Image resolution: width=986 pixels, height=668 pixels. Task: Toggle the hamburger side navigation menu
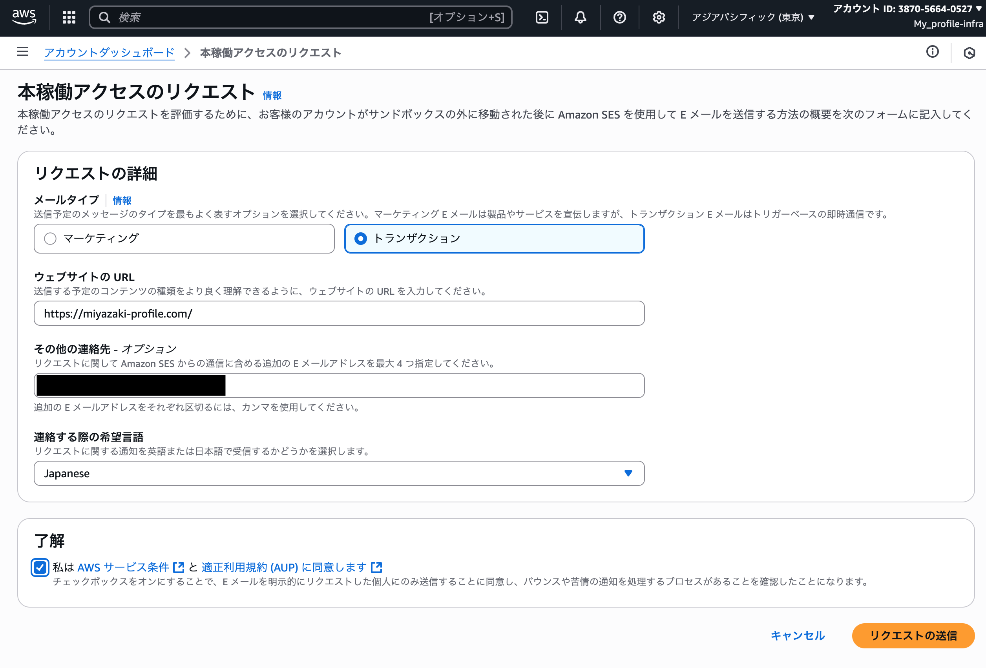point(23,52)
